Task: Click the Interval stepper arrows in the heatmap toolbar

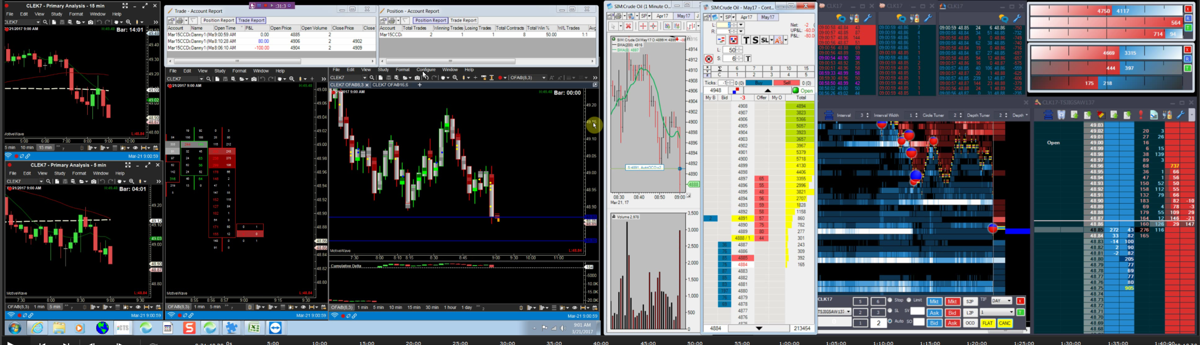Action: coord(867,116)
